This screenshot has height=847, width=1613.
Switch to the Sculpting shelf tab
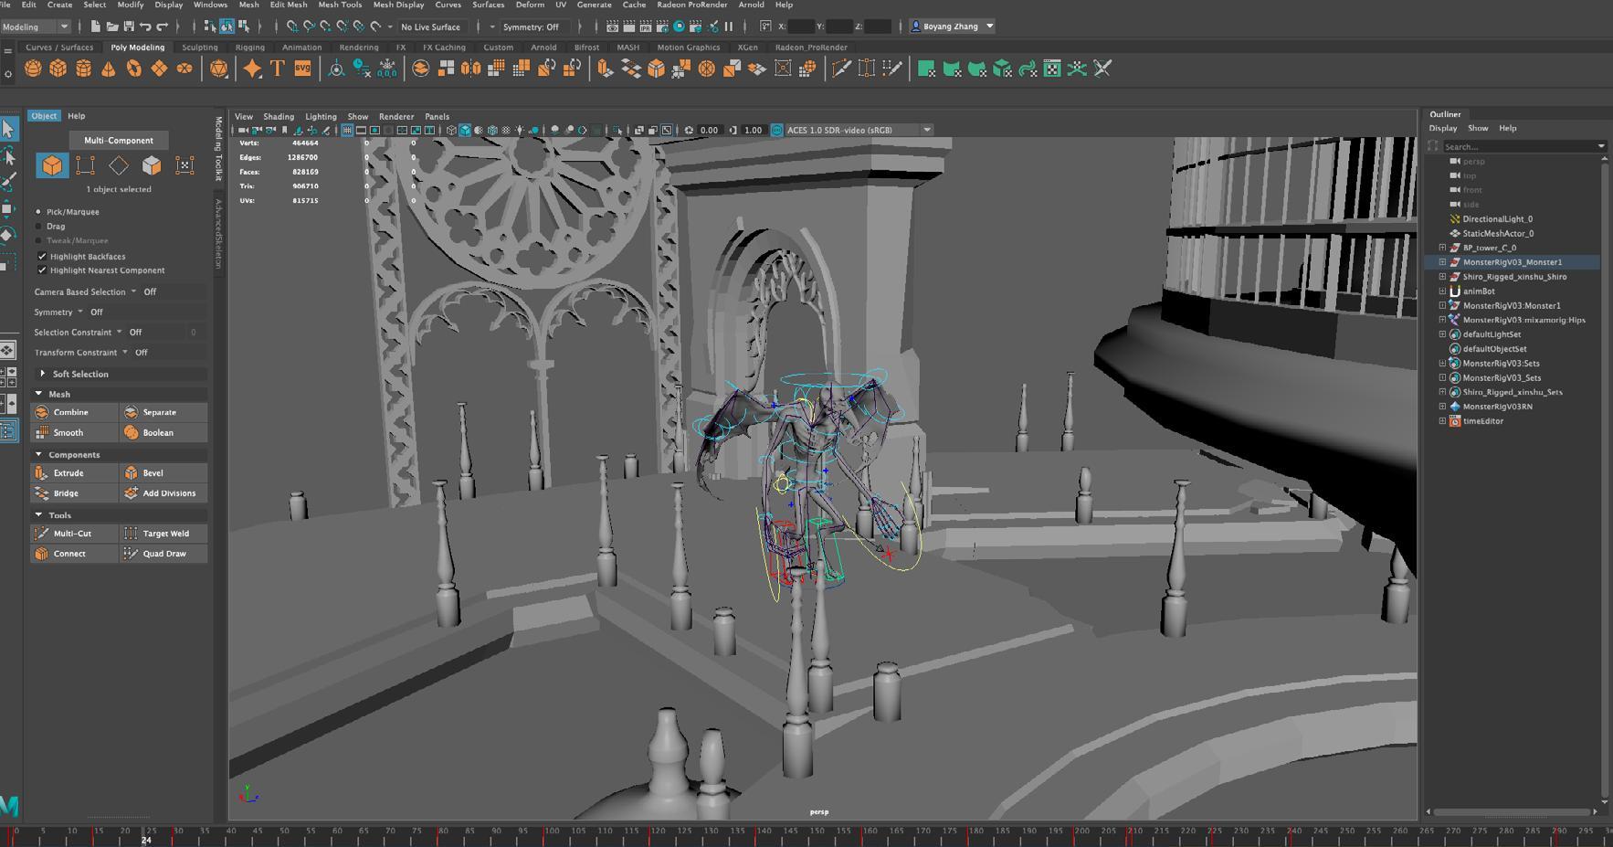199,48
